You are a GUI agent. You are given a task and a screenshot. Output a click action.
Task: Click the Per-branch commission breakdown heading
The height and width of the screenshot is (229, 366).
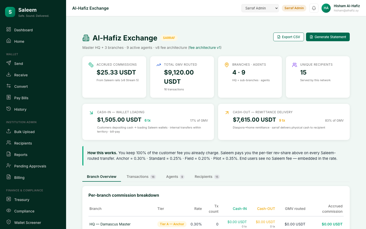coord(124,195)
